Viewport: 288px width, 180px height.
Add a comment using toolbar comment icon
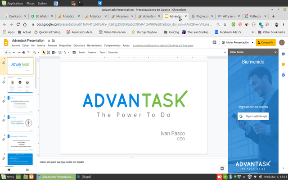[x=74, y=53]
